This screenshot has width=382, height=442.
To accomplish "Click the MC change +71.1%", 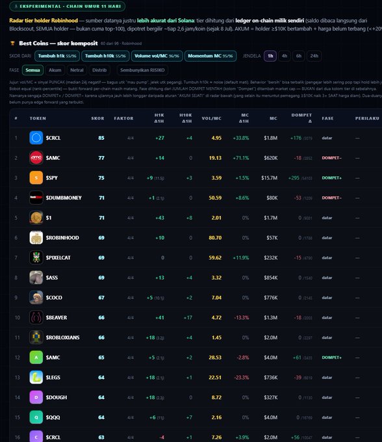I will 241,158.
